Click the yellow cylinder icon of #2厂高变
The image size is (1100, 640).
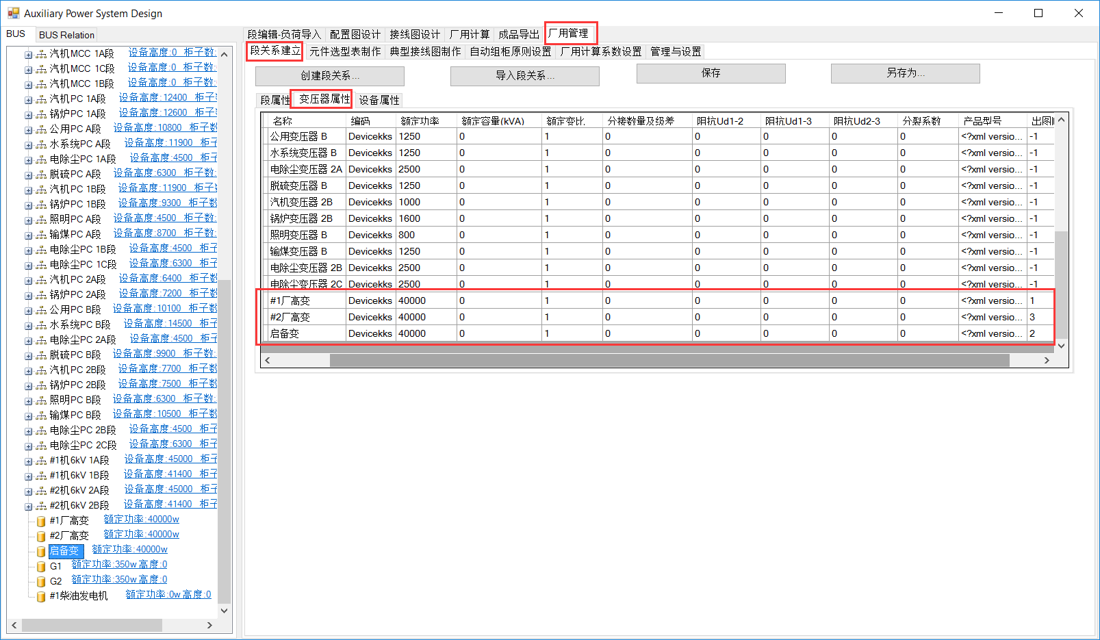tap(41, 536)
